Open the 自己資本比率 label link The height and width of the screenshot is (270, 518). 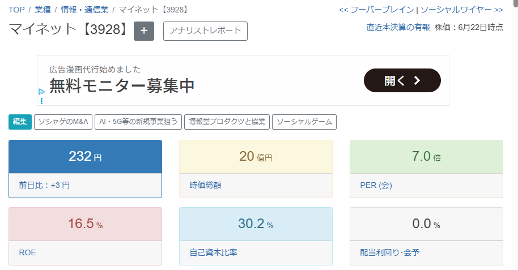[214, 252]
